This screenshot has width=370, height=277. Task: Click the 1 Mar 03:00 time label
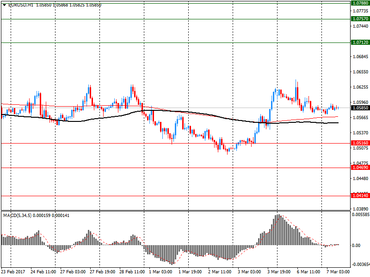tap(160, 271)
